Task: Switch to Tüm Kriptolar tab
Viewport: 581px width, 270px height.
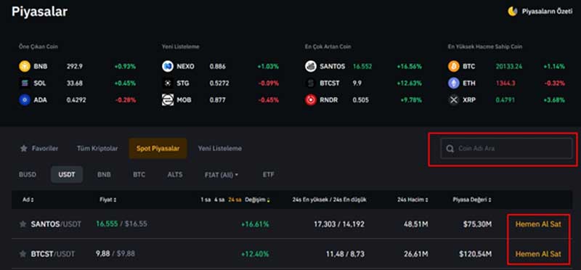Action: coord(97,149)
